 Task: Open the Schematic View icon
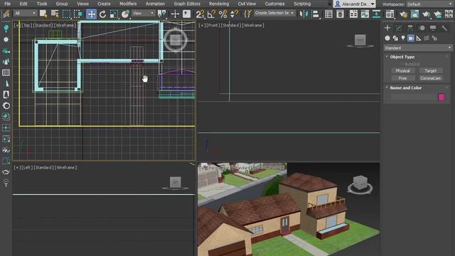coord(376,14)
